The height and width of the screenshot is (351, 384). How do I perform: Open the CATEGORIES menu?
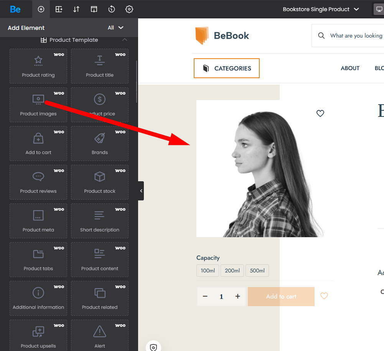coord(227,68)
